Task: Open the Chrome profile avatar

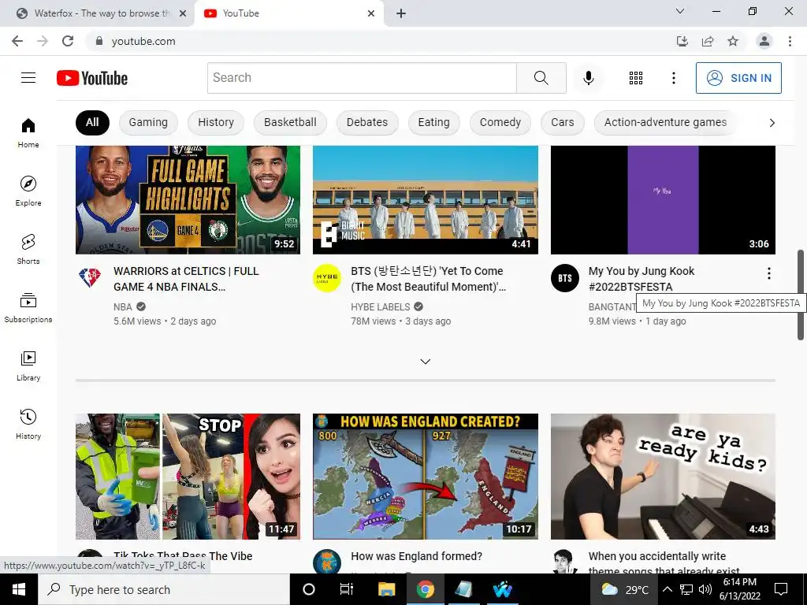Action: click(x=764, y=41)
